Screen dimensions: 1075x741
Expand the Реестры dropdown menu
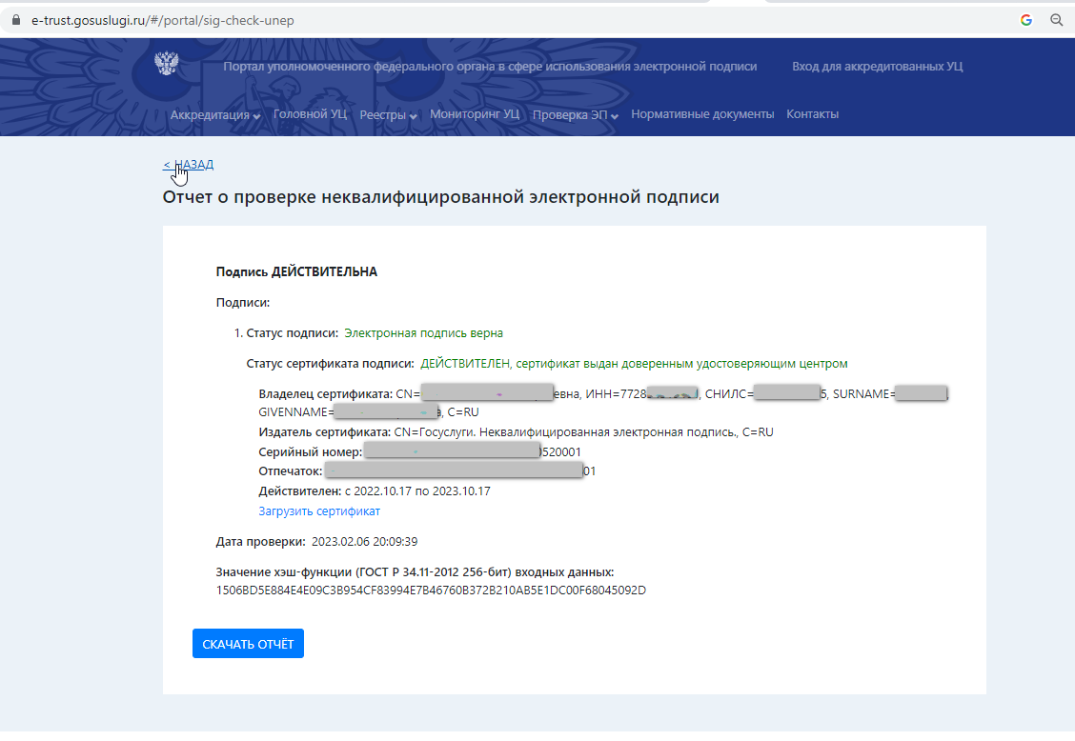coord(388,114)
